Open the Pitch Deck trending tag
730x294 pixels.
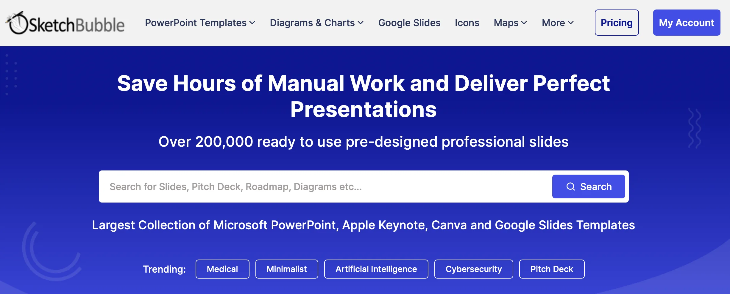click(552, 269)
